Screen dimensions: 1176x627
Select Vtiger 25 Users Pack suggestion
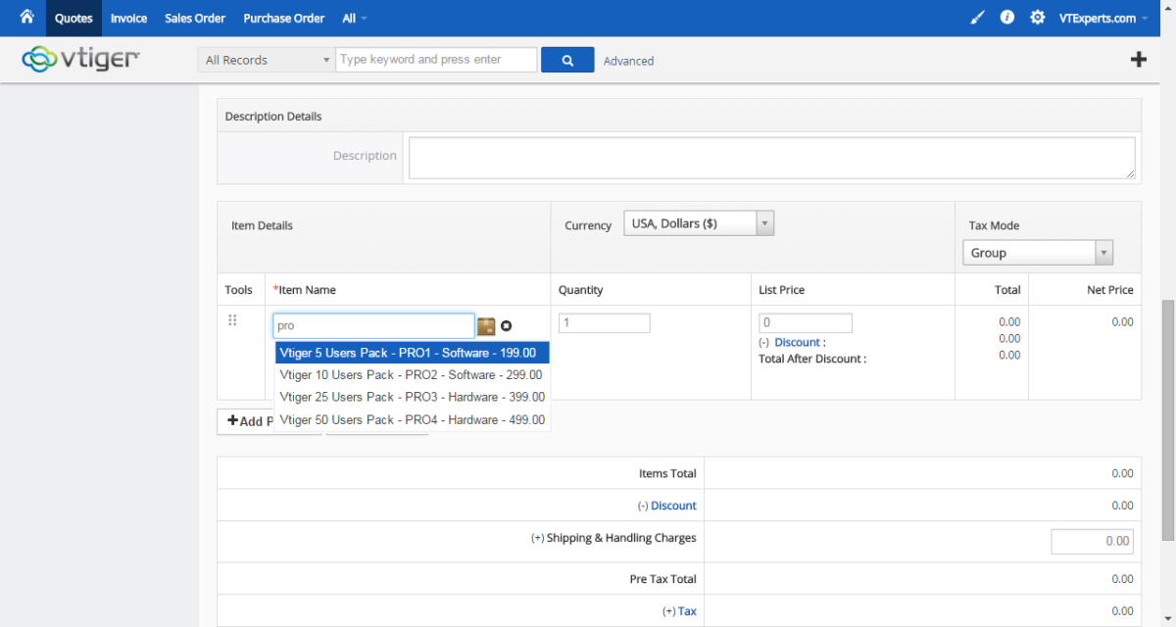click(x=413, y=398)
